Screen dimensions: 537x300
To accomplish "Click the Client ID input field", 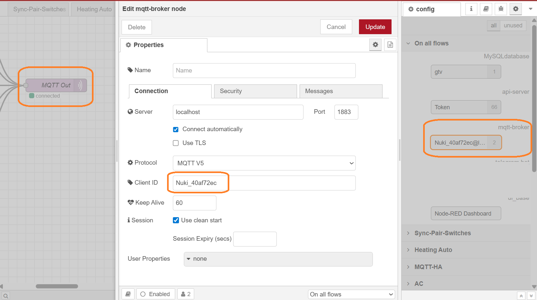I will pyautogui.click(x=264, y=183).
